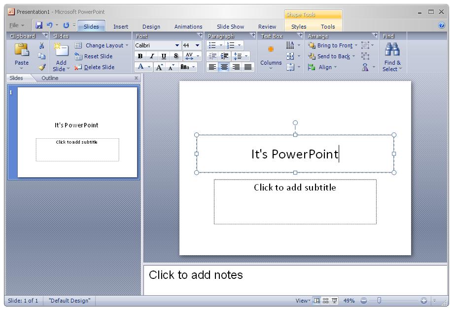This screenshot has height=310, width=453.
Task: Click the Save icon in quick access toolbar
Action: click(x=39, y=25)
